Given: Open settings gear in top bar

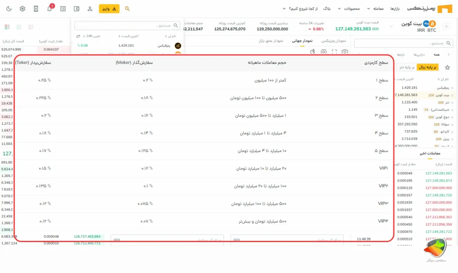Looking at the screenshot, I should click(x=23, y=8).
